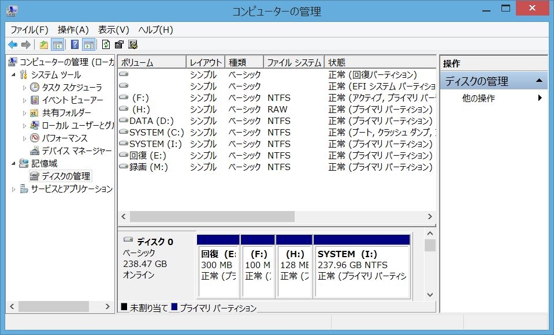The width and height of the screenshot is (554, 335).
Task: Select the SYSTEM (C:) volume row
Action: pyautogui.click(x=277, y=133)
